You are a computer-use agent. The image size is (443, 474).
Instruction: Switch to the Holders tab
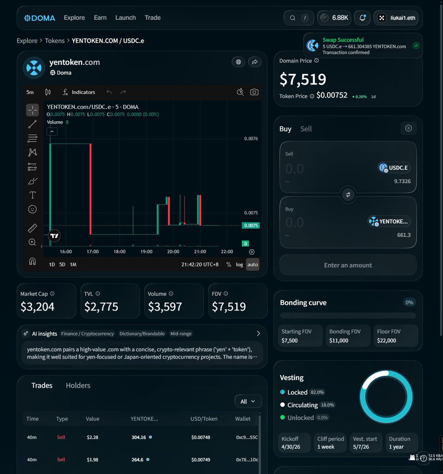[x=78, y=386]
